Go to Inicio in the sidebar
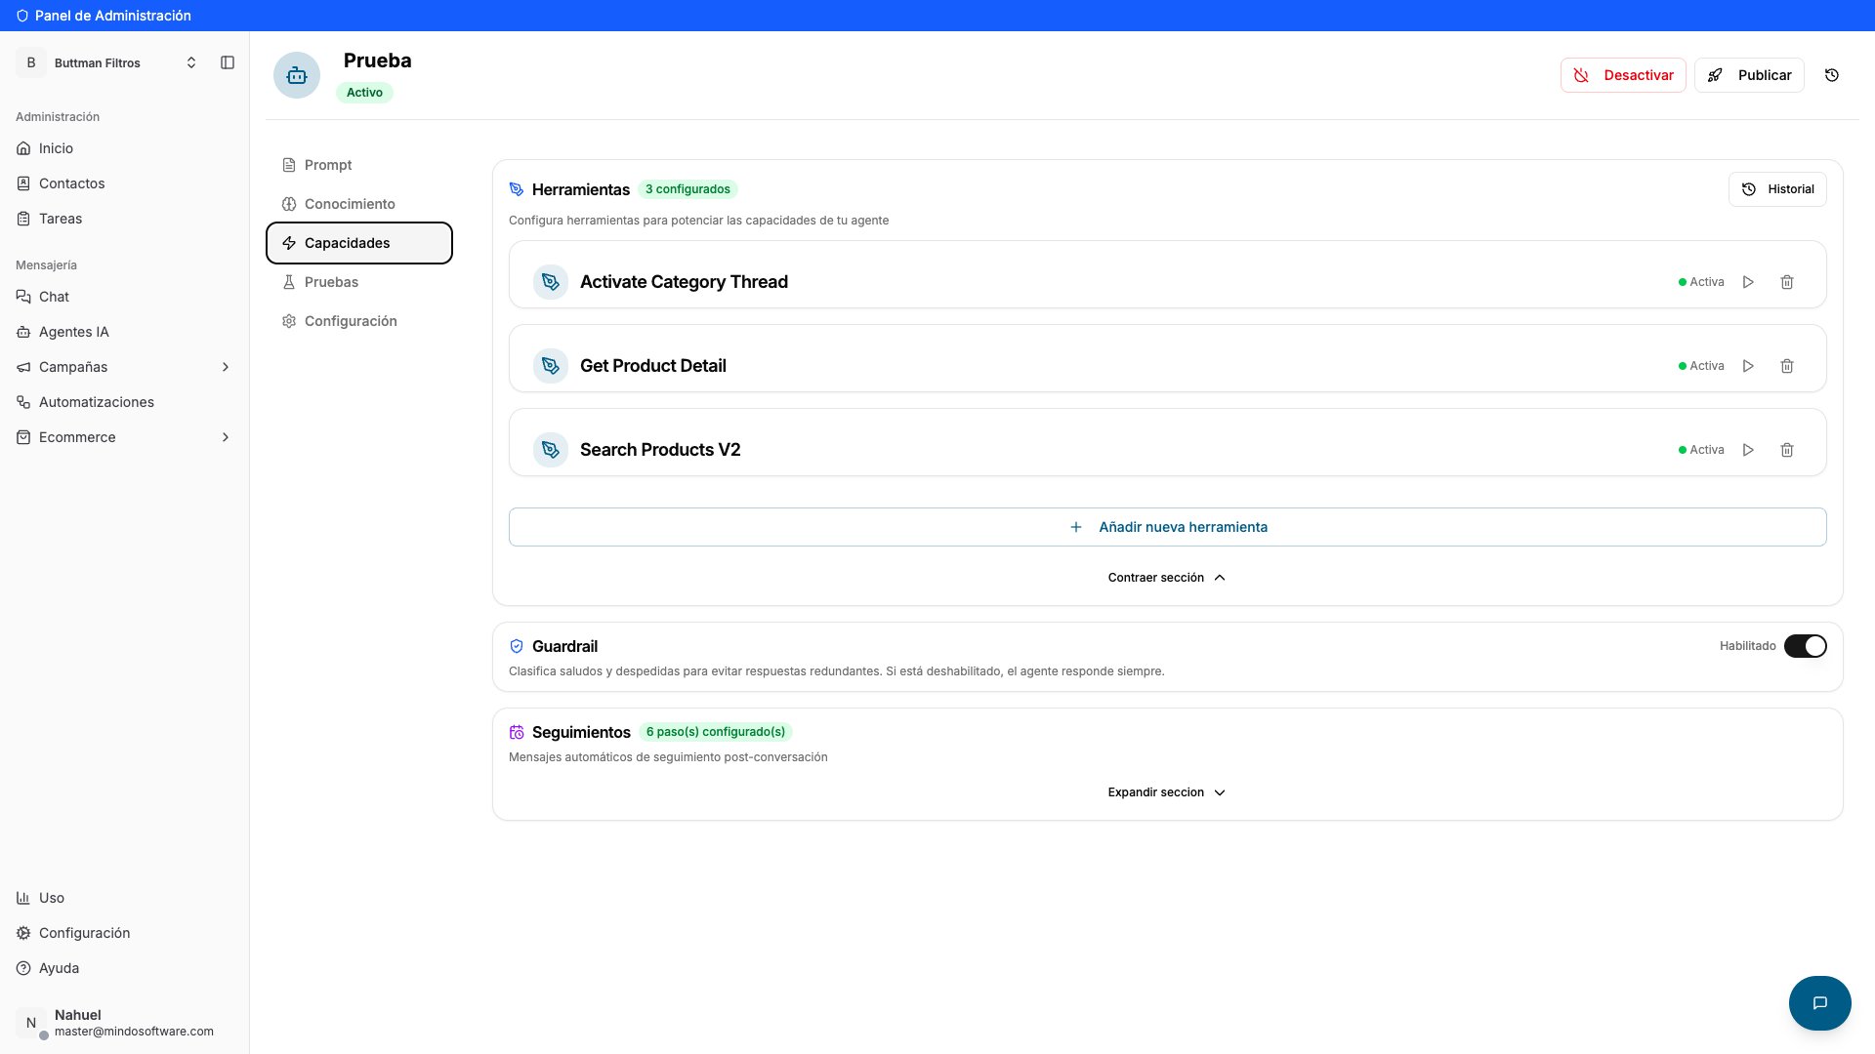Image resolution: width=1875 pixels, height=1054 pixels. [x=125, y=148]
